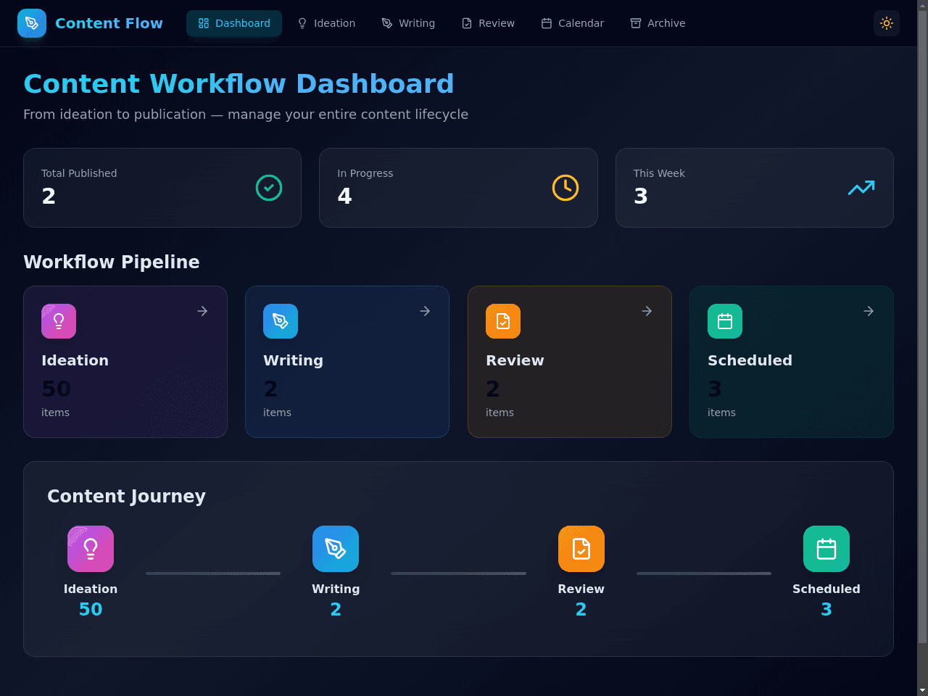Image resolution: width=928 pixels, height=696 pixels.
Task: Open Writing pipeline card via its arrow
Action: point(425,311)
